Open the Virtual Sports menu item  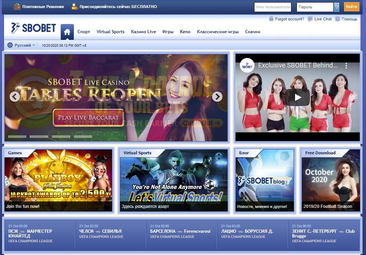110,32
